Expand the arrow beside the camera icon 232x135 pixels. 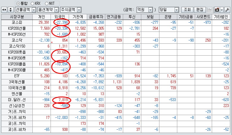click(x=222, y=10)
